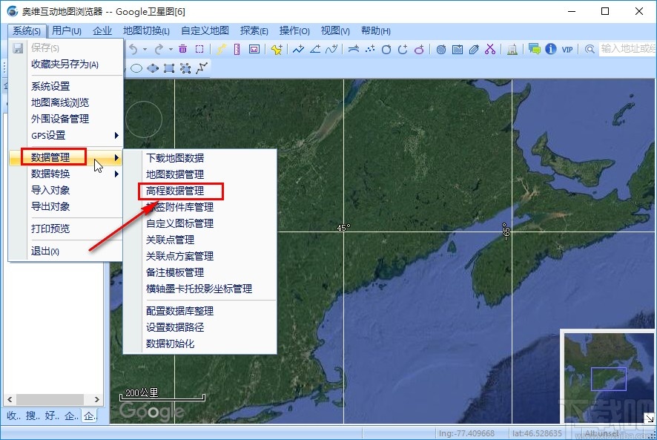Viewport: 657px width, 440px height.
Task: Select the ellipse shape in second toolbar row
Action: pos(136,68)
